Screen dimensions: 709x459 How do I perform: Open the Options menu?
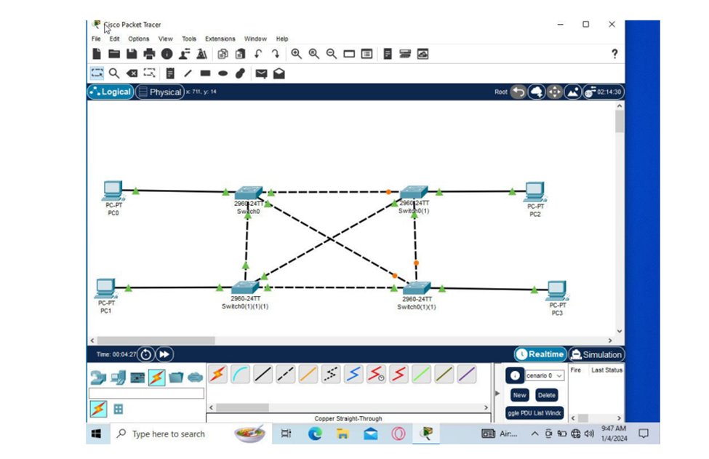point(138,39)
